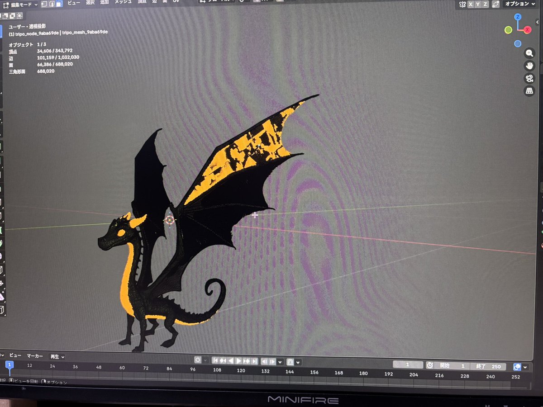
Task: Toggle auto merge vertices icon
Action: point(495,4)
